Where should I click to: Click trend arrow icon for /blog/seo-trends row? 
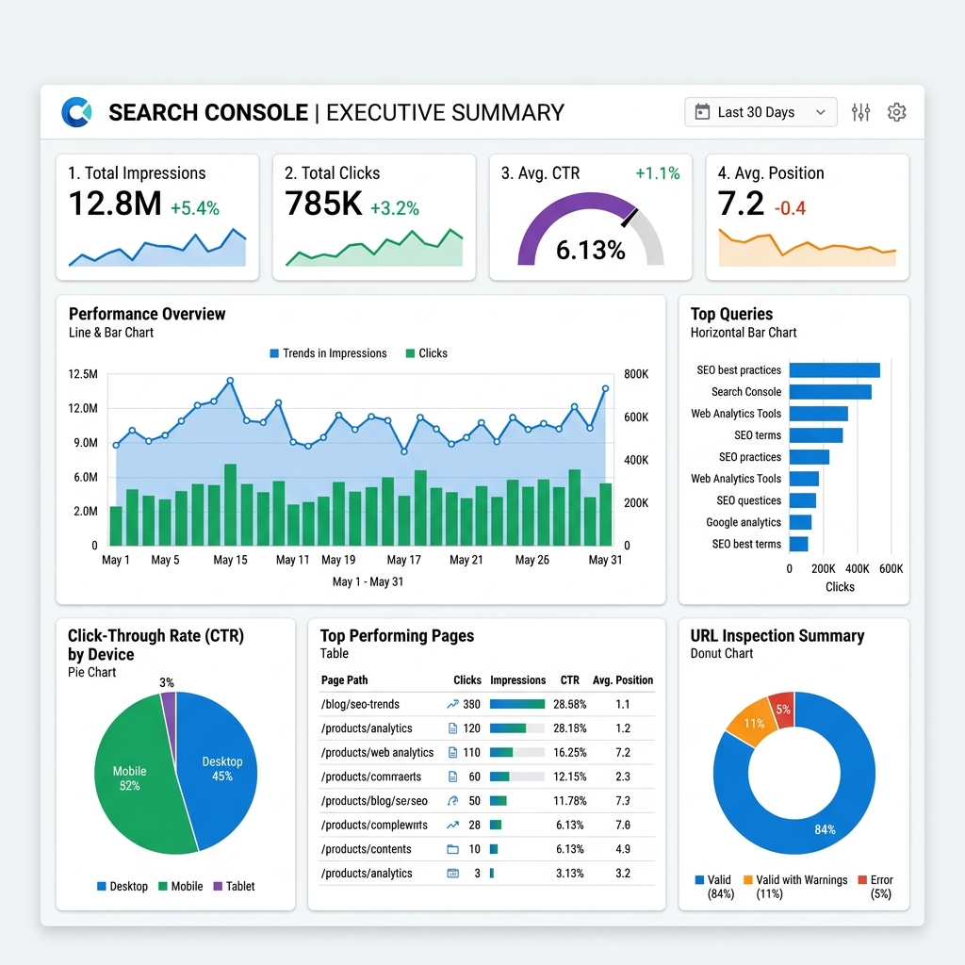452,704
